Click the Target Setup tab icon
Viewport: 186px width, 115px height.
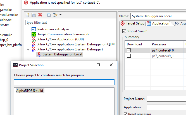click(x=123, y=23)
